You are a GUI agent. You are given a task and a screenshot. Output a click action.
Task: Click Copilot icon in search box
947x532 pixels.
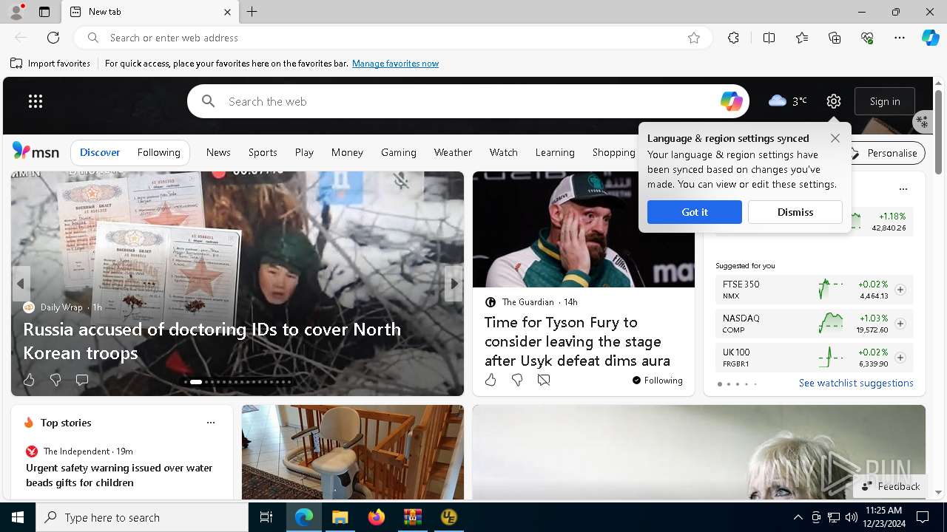(x=731, y=101)
